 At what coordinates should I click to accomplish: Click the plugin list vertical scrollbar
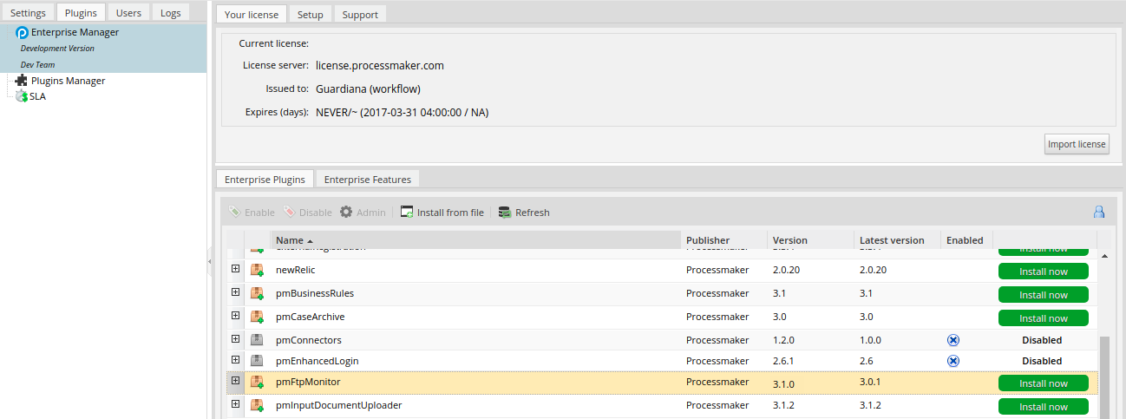(1104, 373)
